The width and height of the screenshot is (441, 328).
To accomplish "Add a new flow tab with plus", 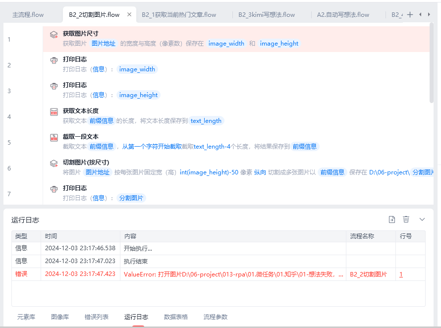I will coord(410,15).
